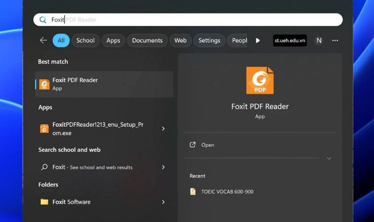This screenshot has height=222, width=374.
Task: Click the Open external-link icon
Action: tap(192, 144)
